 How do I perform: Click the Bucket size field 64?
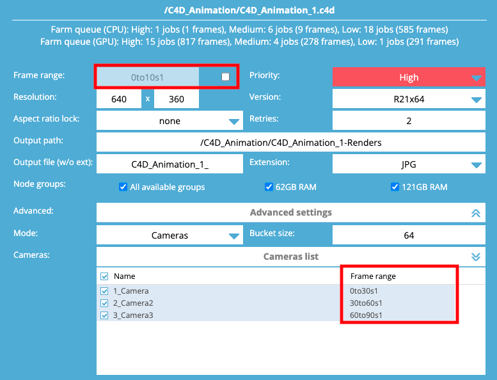pyautogui.click(x=409, y=235)
